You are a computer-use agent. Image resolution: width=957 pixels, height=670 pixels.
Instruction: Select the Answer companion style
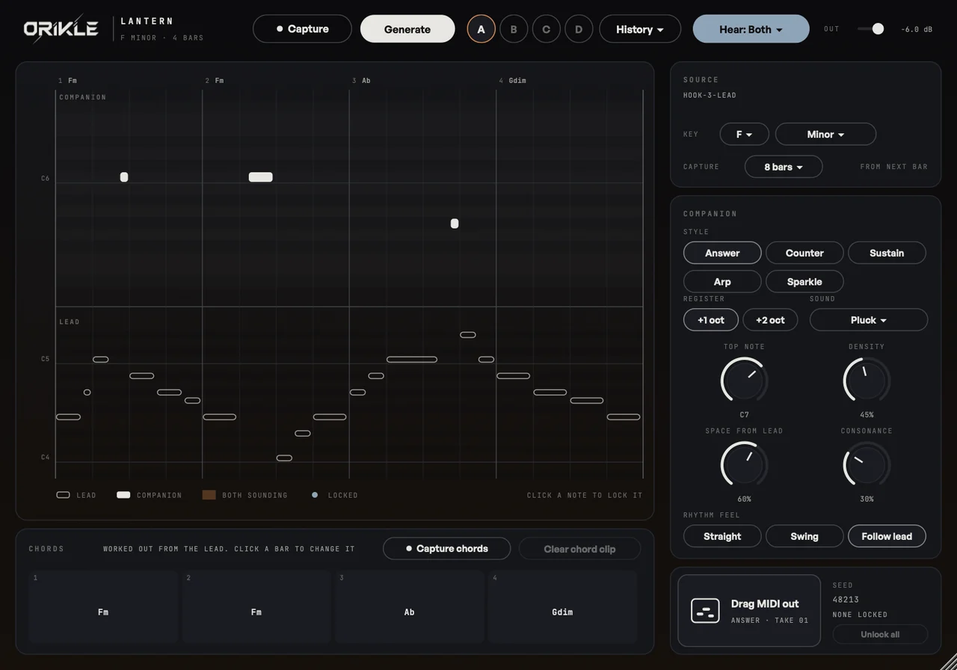click(722, 253)
